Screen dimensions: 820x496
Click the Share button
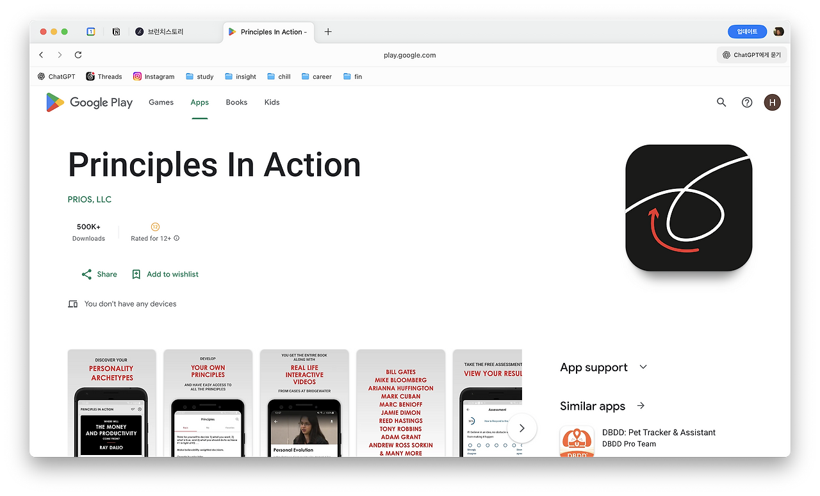pyautogui.click(x=99, y=275)
